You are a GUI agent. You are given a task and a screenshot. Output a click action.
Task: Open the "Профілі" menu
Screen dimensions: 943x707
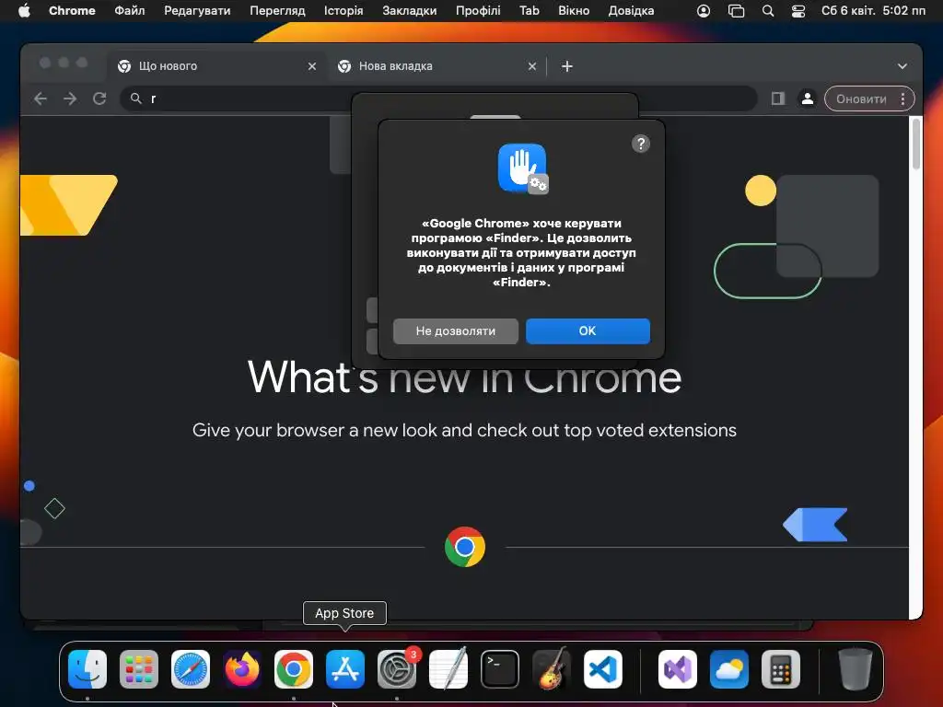coord(478,11)
